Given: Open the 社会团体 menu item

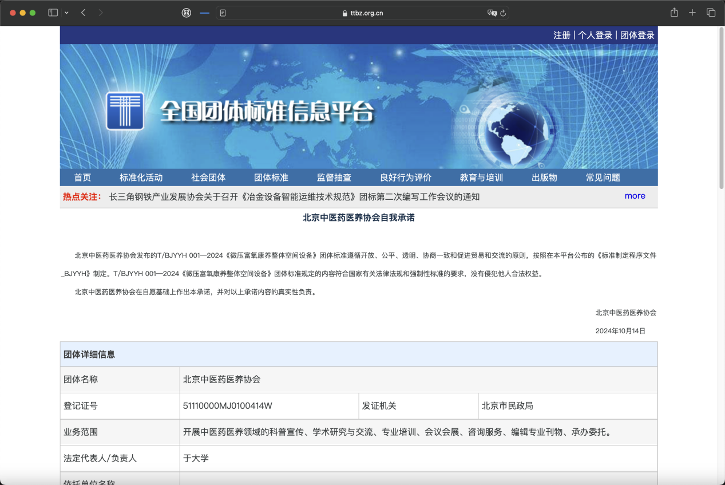Looking at the screenshot, I should pyautogui.click(x=208, y=178).
